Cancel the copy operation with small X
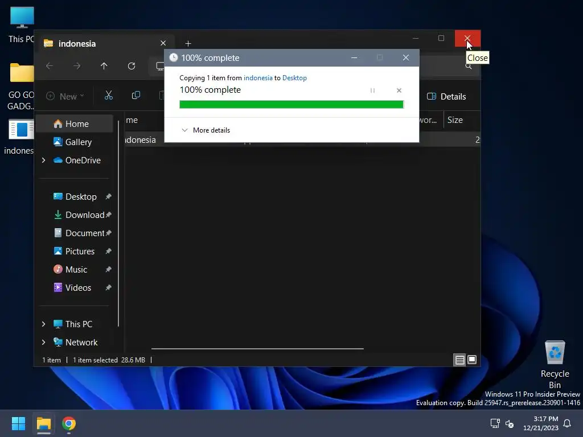The image size is (583, 437). (399, 90)
